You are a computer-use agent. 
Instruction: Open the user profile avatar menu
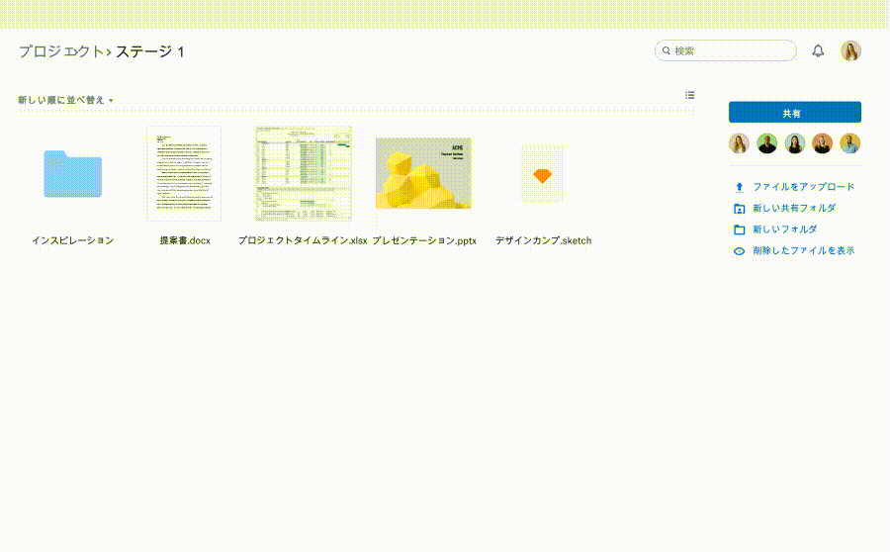(x=850, y=51)
